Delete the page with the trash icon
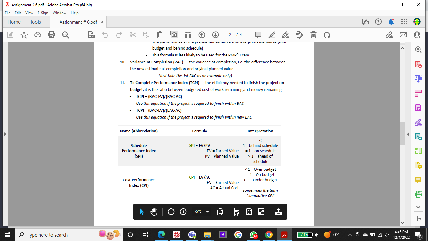 tap(313, 35)
